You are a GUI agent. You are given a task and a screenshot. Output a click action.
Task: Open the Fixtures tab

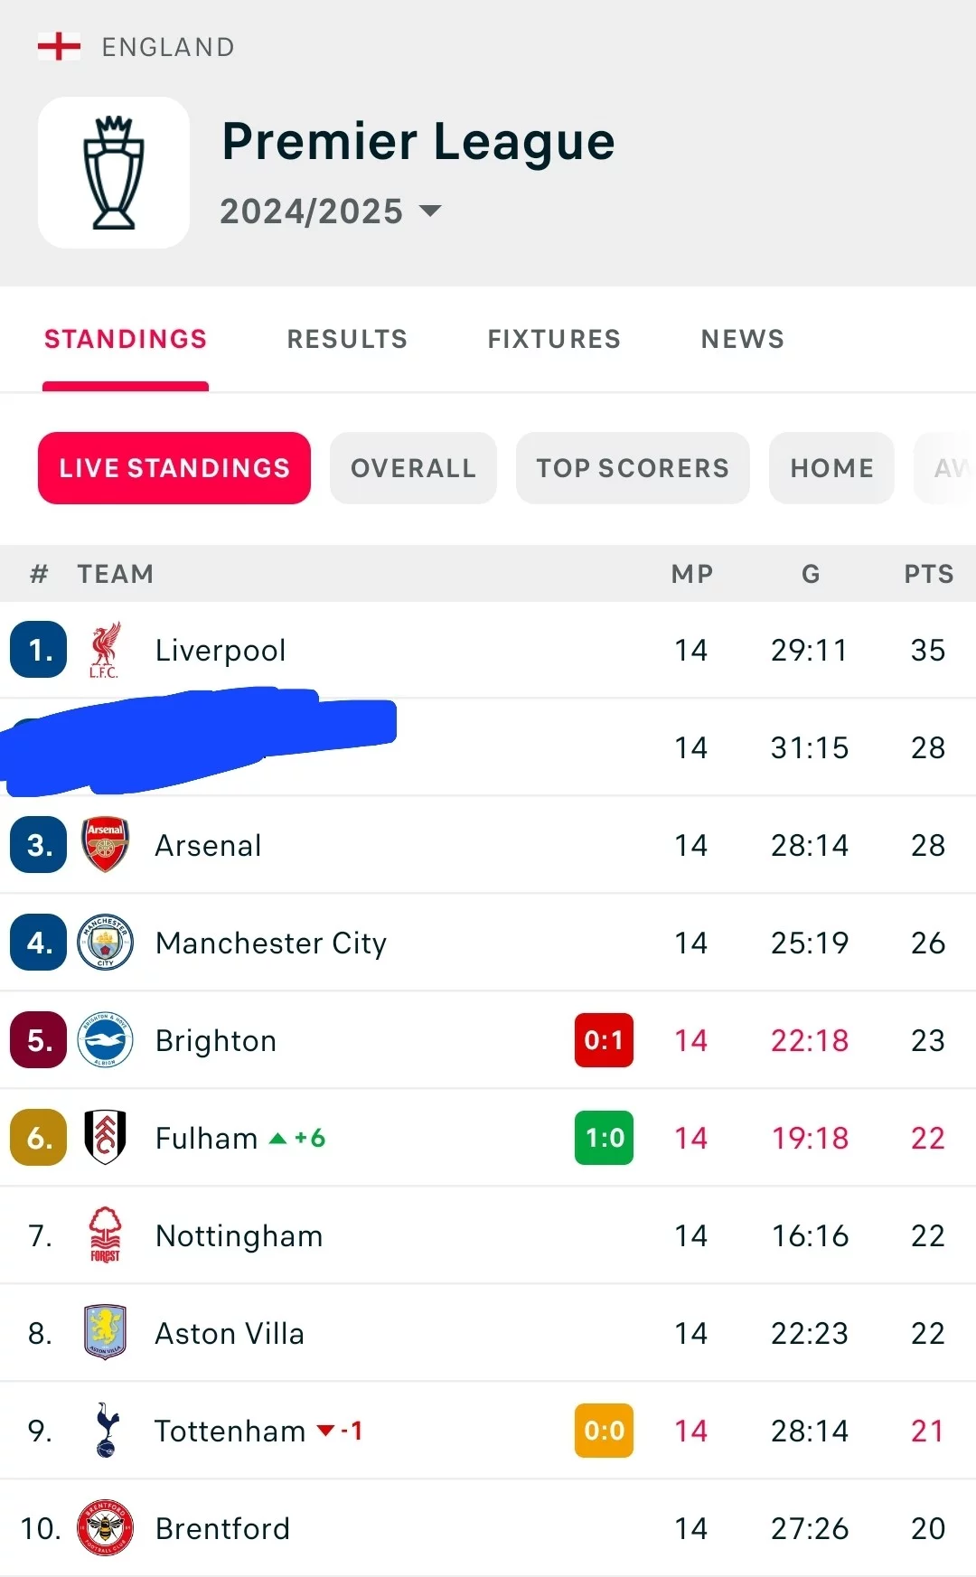[x=554, y=339]
